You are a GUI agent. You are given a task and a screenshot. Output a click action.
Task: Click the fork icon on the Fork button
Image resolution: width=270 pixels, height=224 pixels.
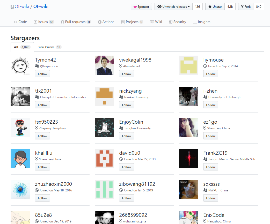pyautogui.click(x=242, y=6)
